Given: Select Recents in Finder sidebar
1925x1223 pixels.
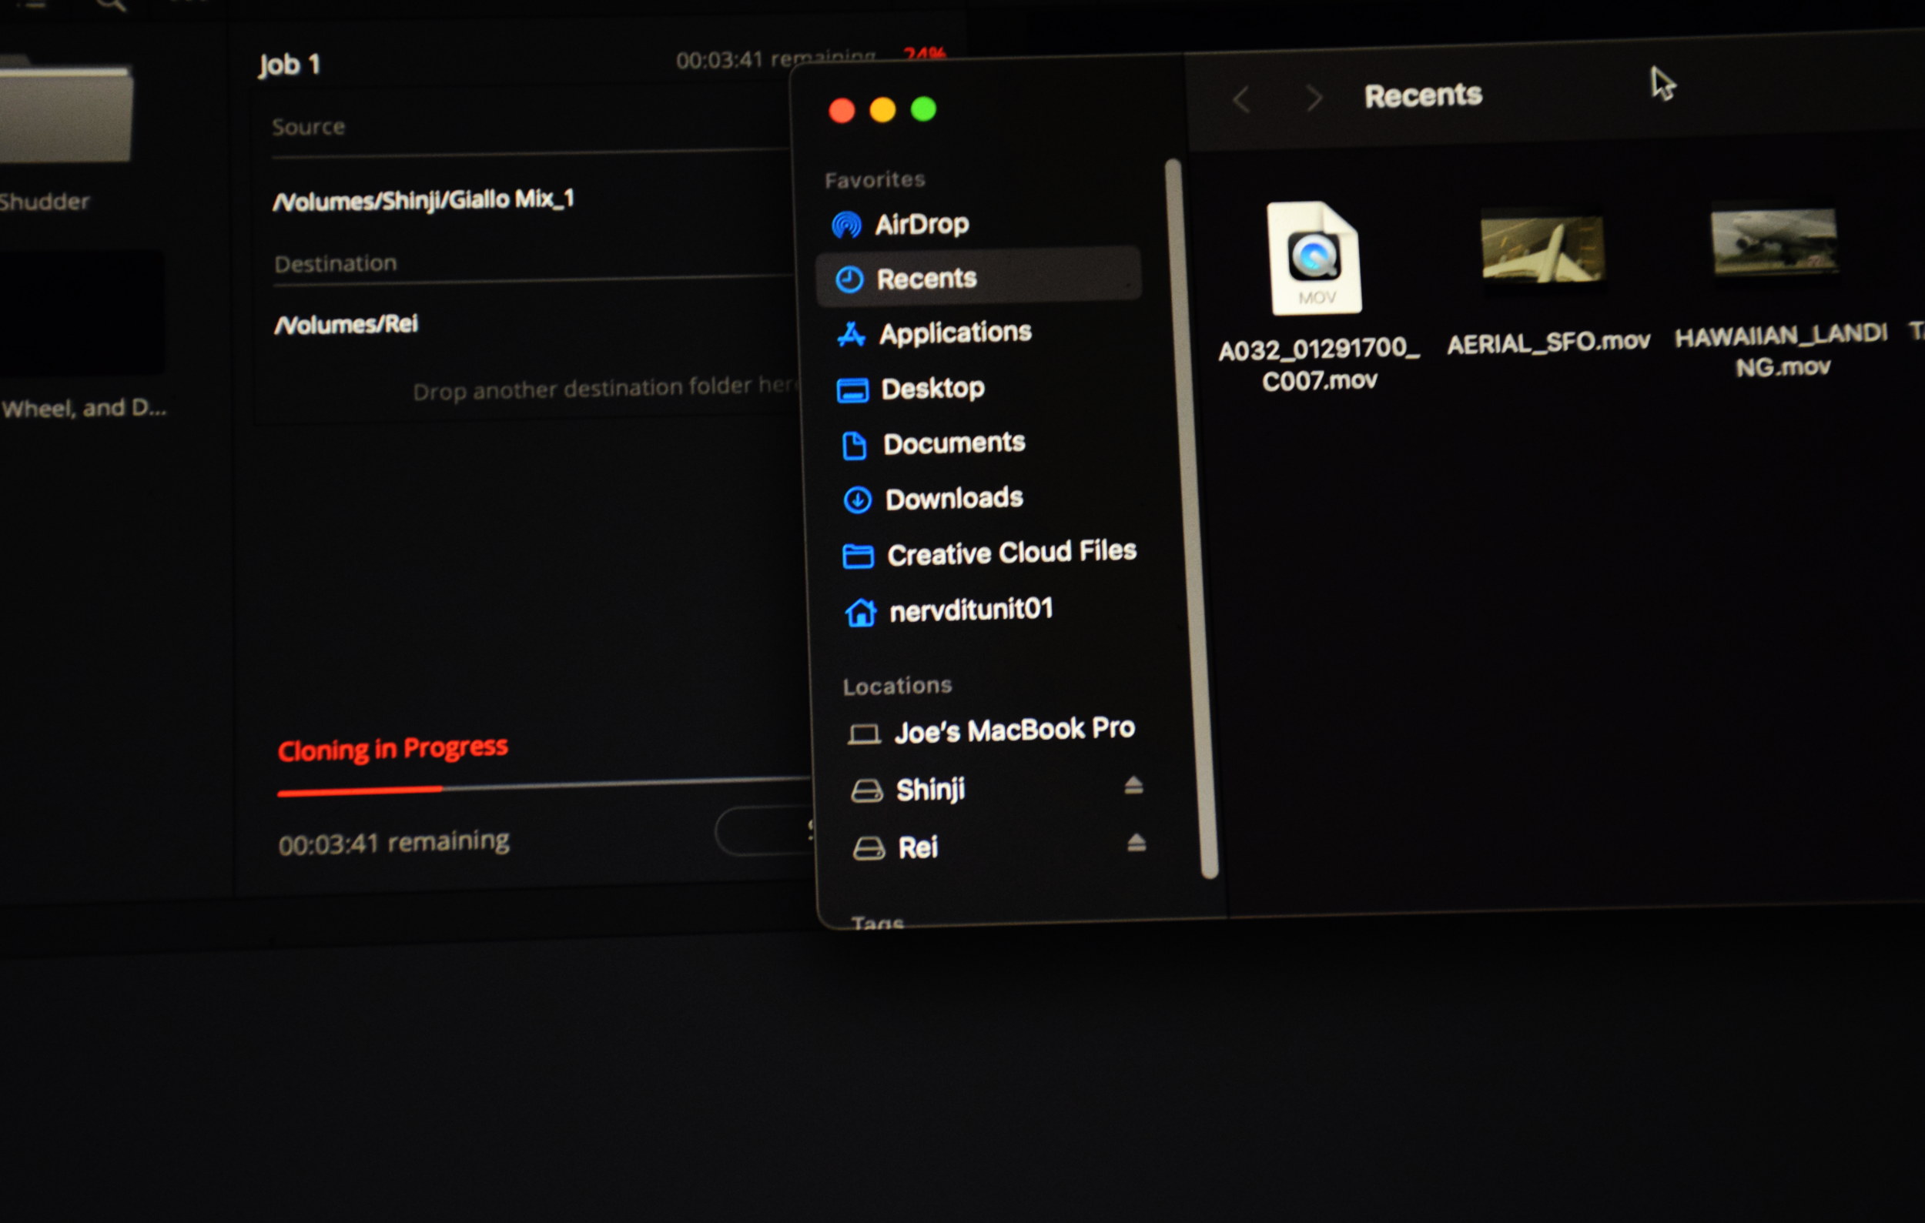Looking at the screenshot, I should [979, 278].
